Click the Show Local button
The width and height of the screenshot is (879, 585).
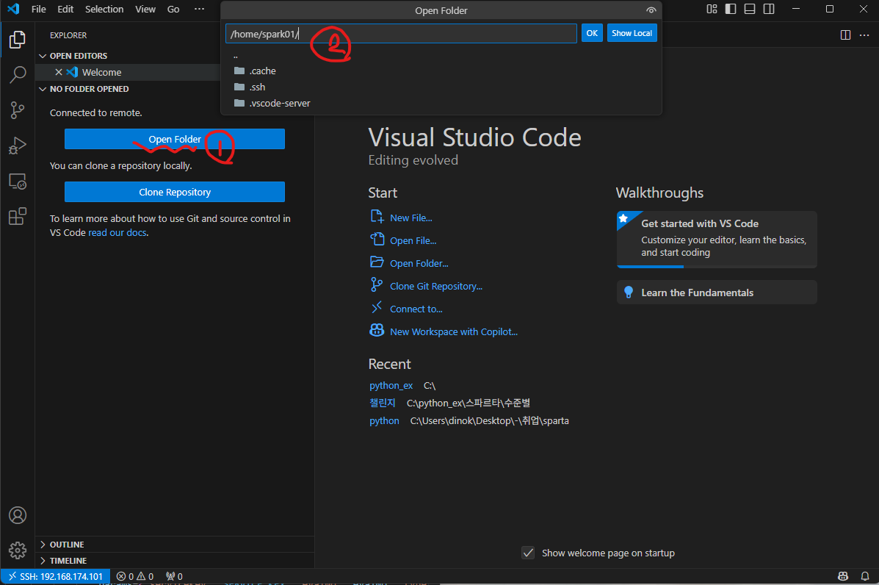tap(632, 33)
